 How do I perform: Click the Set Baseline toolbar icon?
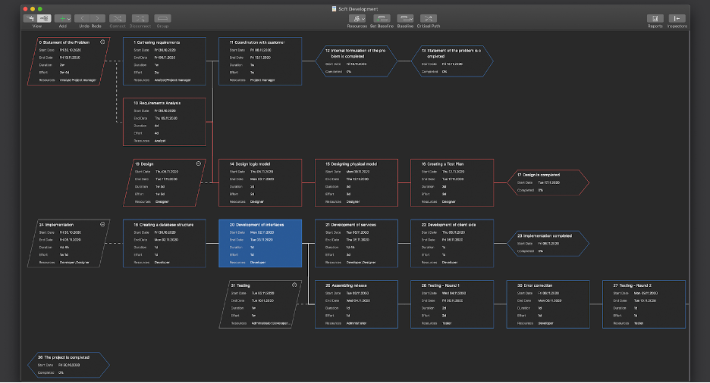[382, 18]
